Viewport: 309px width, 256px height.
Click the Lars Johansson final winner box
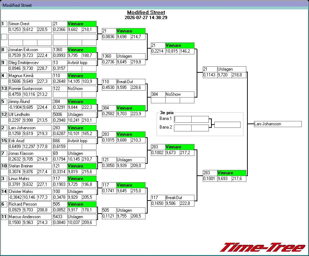278,124
